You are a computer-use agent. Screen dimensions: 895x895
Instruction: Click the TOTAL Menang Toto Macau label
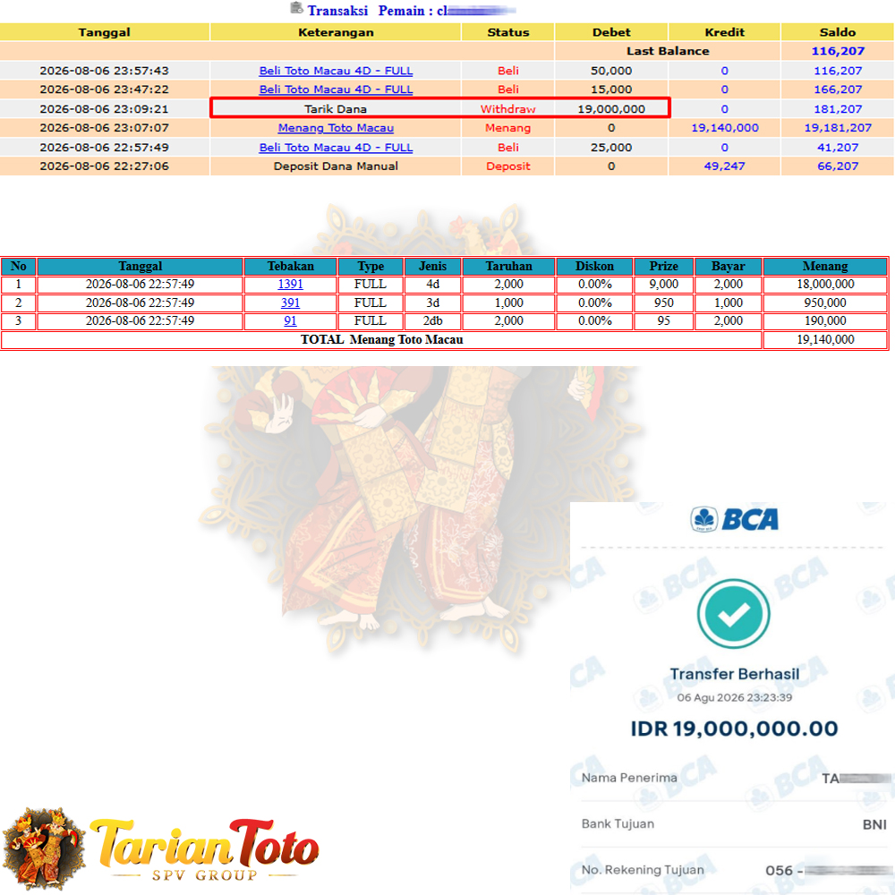click(382, 339)
